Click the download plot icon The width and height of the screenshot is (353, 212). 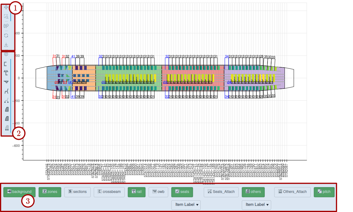[6, 45]
